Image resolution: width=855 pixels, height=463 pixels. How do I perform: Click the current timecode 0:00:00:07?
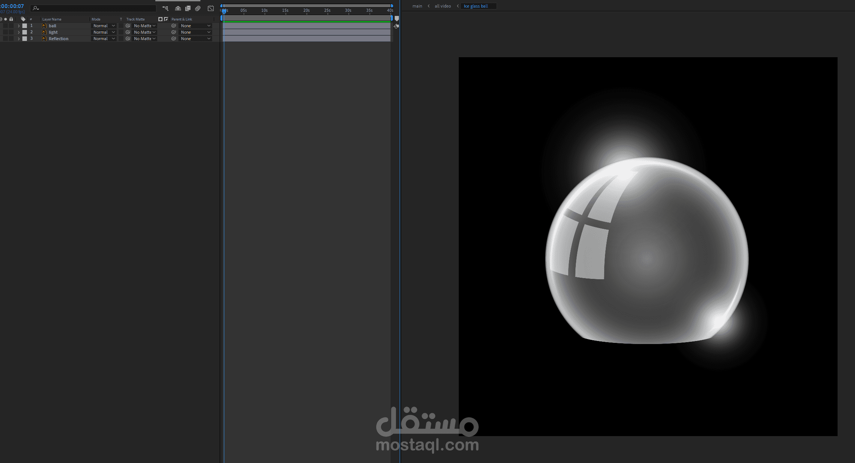pyautogui.click(x=13, y=6)
